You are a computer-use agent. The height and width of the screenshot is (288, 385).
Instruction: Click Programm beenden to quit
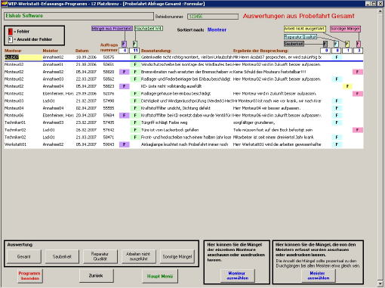point(29,276)
